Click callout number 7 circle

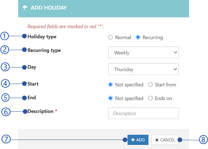(x=6, y=139)
